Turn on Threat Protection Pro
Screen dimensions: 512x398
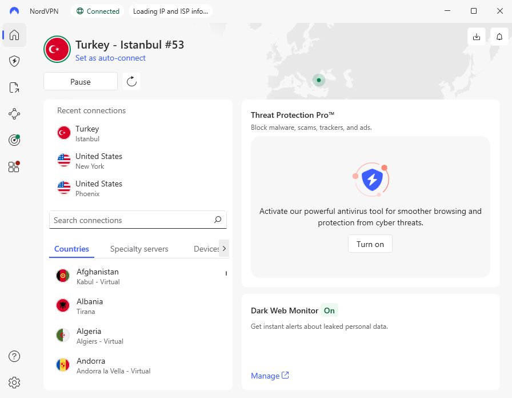pyautogui.click(x=370, y=244)
